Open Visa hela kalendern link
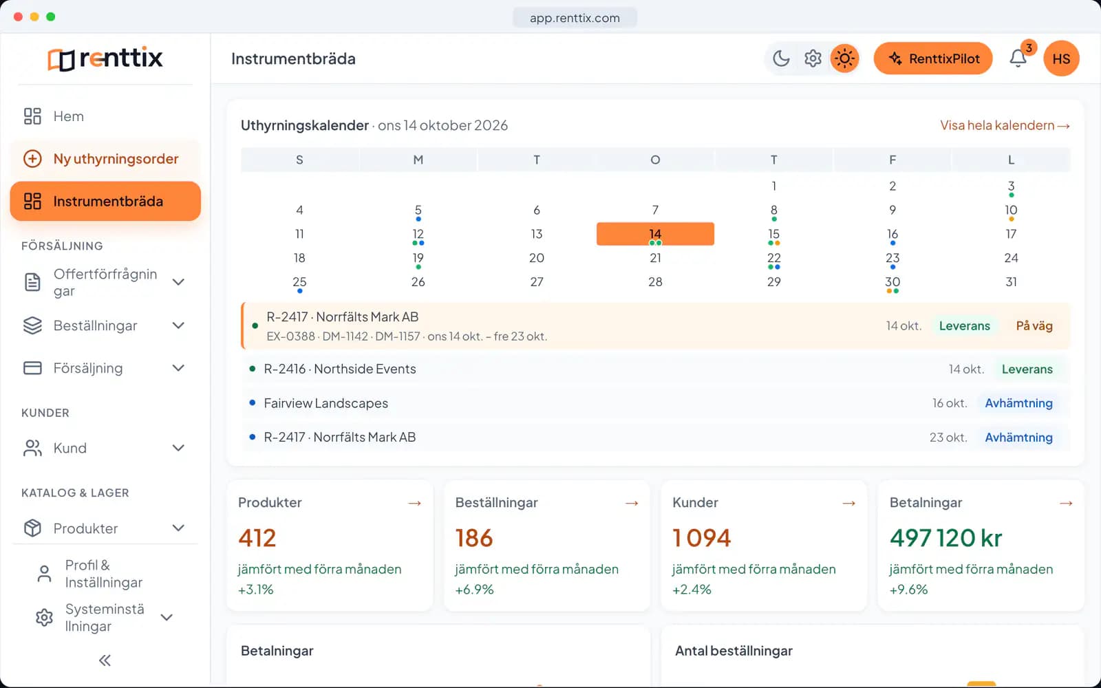The height and width of the screenshot is (688, 1101). [x=1005, y=125]
